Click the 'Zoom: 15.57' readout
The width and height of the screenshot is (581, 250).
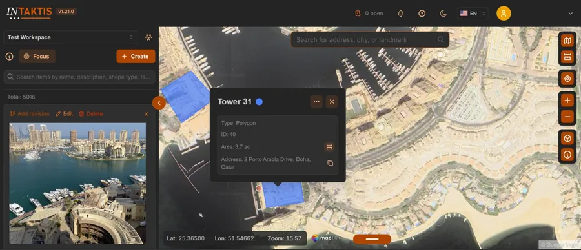284,238
